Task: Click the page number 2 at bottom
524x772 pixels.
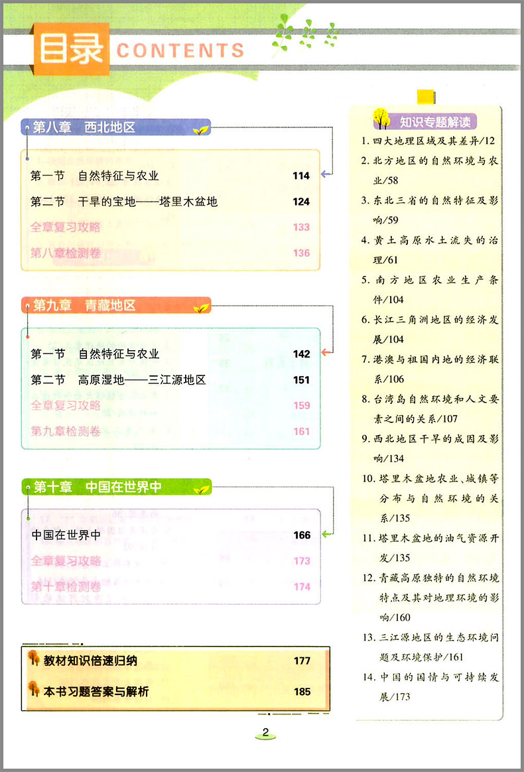Action: 265,734
